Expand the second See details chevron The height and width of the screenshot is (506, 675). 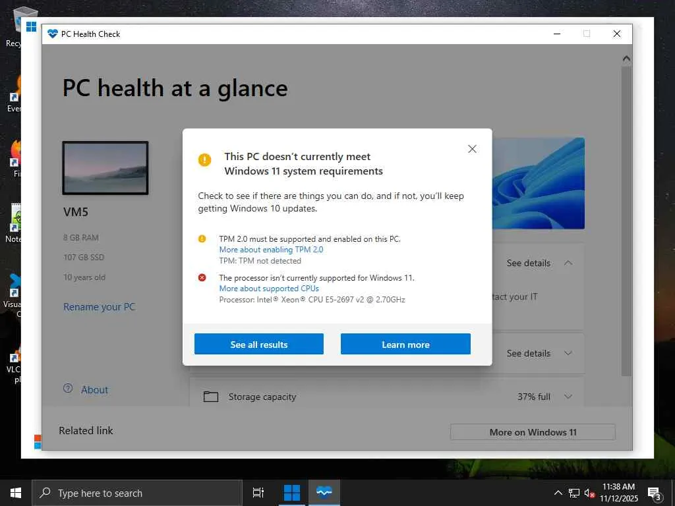tap(568, 353)
